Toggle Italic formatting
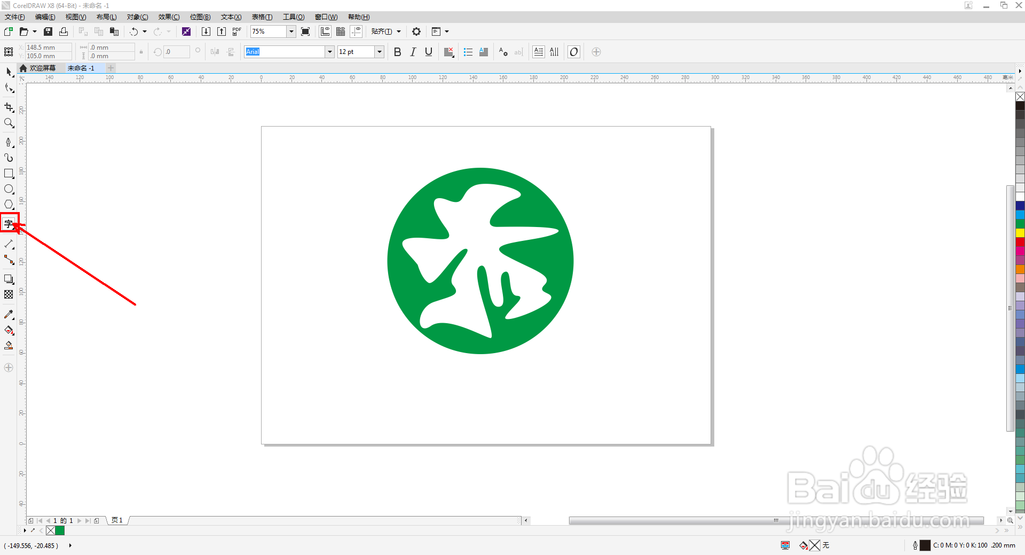The width and height of the screenshot is (1025, 555). click(413, 52)
